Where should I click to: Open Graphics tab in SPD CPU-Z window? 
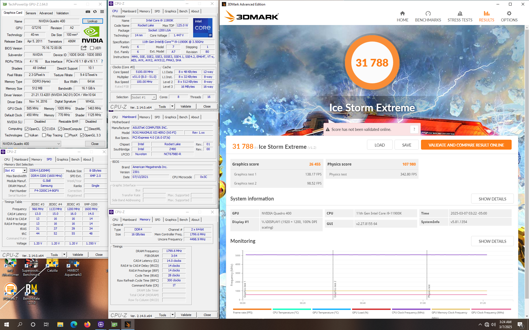click(63, 159)
